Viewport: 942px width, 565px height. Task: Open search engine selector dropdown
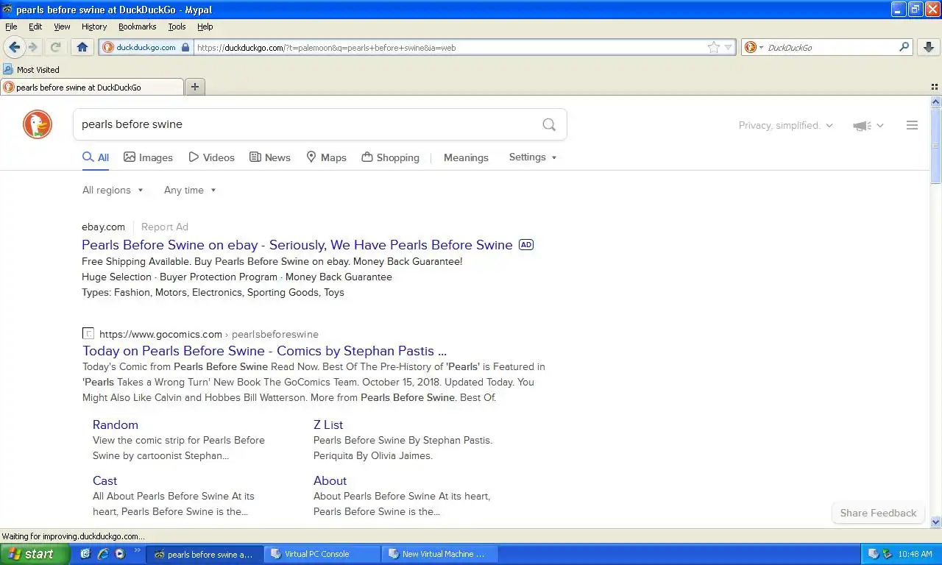pos(754,47)
